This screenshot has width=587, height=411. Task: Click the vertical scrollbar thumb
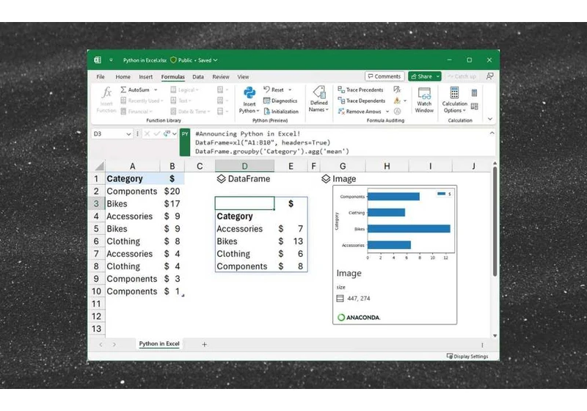coord(495,222)
